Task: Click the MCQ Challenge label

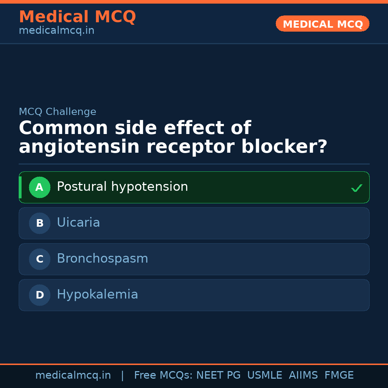Action: click(57, 112)
